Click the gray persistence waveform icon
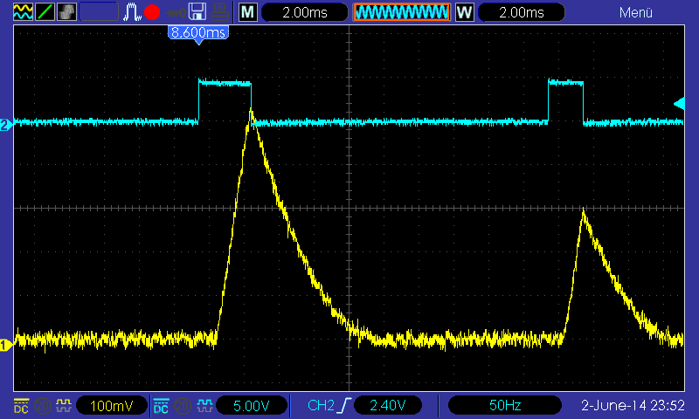Screen dimensions: 699x419 point(66,12)
